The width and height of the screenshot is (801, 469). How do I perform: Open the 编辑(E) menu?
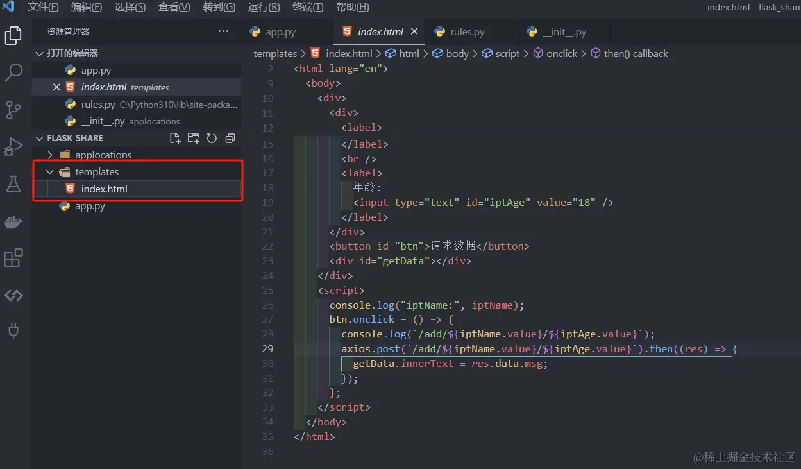[87, 8]
